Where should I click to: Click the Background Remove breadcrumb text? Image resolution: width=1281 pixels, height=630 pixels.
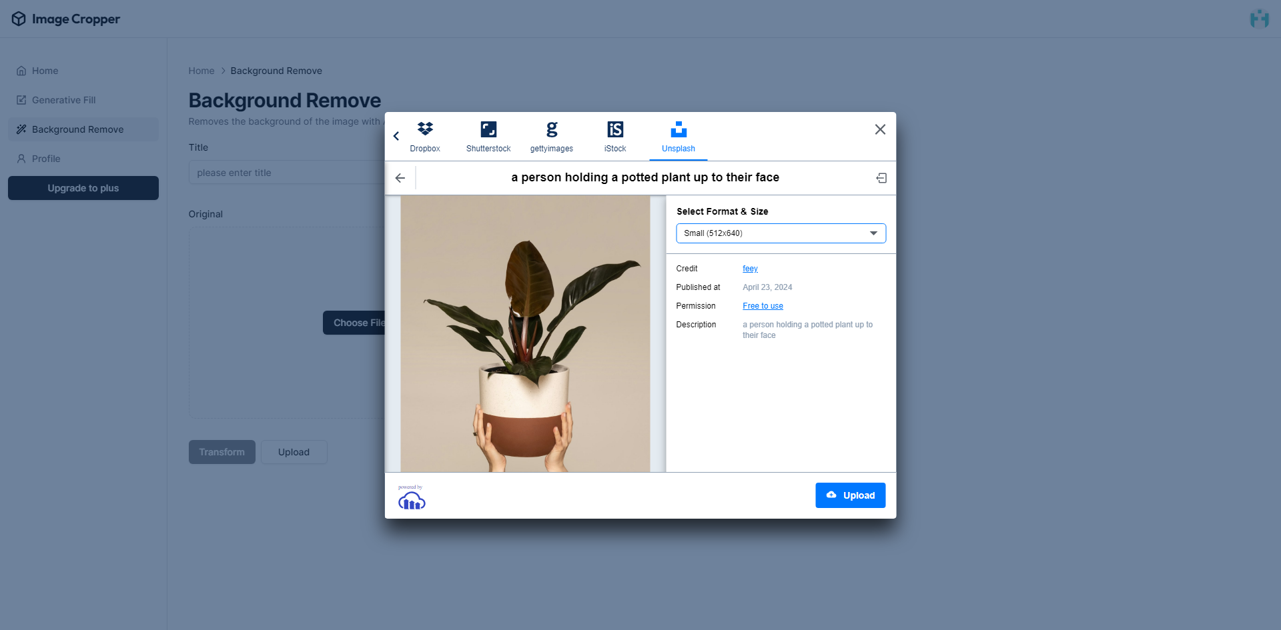pyautogui.click(x=276, y=71)
